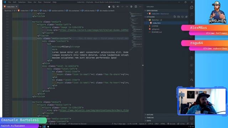The image size is (228, 128).
Task: Open the View menu
Action: 30,2
